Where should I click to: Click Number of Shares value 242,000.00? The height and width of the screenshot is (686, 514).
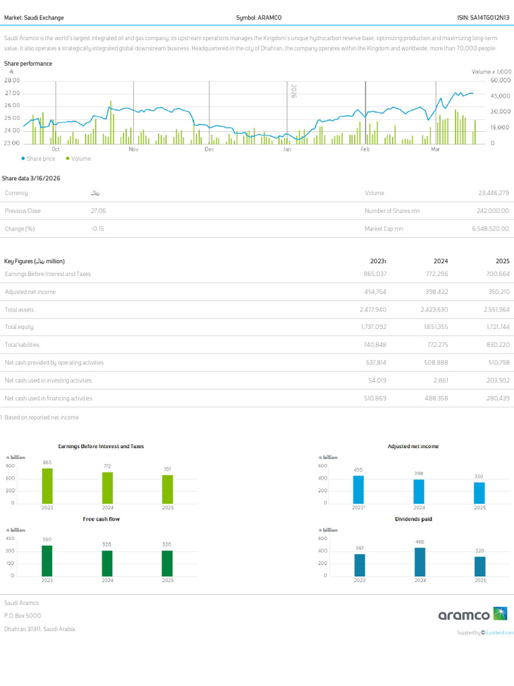coord(493,211)
